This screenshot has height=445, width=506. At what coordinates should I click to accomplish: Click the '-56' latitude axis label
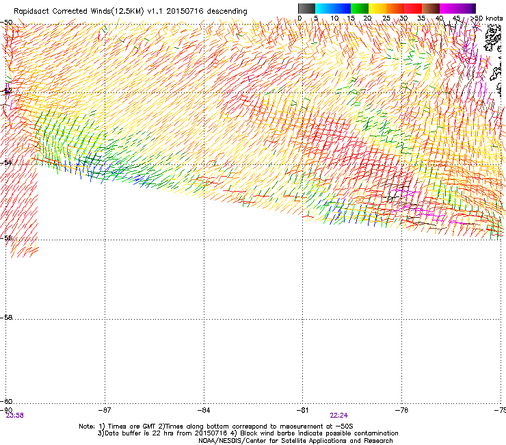[6, 238]
